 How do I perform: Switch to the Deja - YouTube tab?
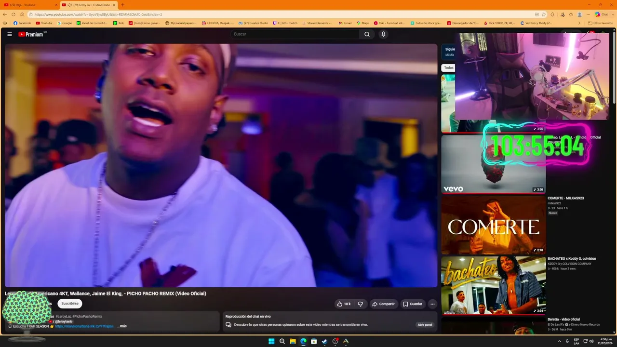(30, 5)
